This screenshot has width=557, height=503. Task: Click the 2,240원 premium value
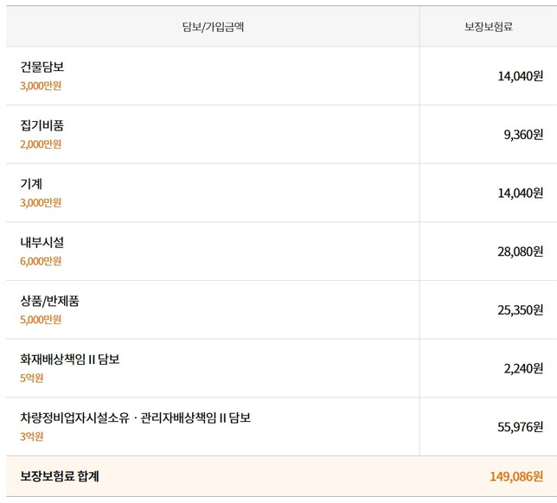[x=523, y=368]
